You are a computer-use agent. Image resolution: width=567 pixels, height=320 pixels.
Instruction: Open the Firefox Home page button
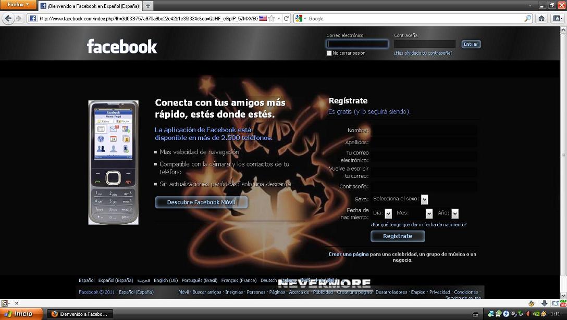[541, 18]
